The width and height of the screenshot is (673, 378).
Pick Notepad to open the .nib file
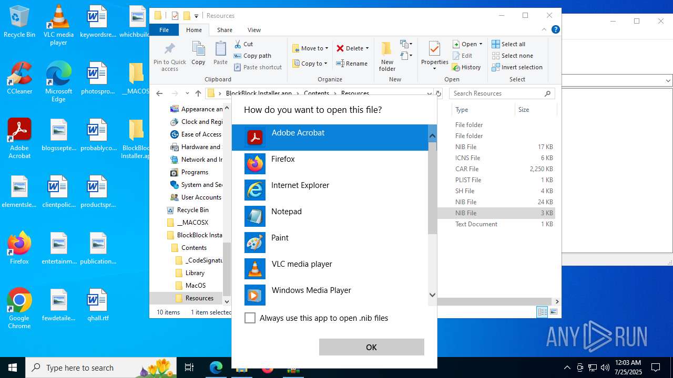330,216
